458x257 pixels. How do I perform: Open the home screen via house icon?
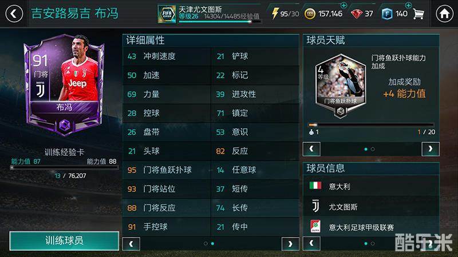click(444, 14)
